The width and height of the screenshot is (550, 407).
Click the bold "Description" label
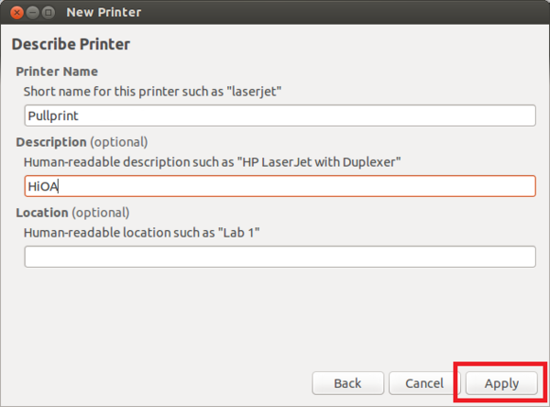coord(51,142)
